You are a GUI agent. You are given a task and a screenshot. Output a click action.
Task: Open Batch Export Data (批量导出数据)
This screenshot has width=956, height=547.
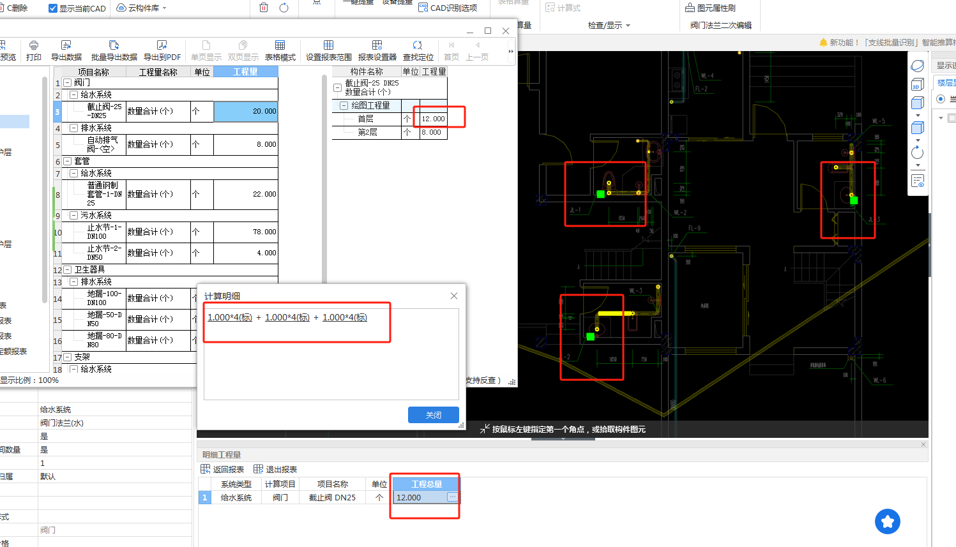114,51
